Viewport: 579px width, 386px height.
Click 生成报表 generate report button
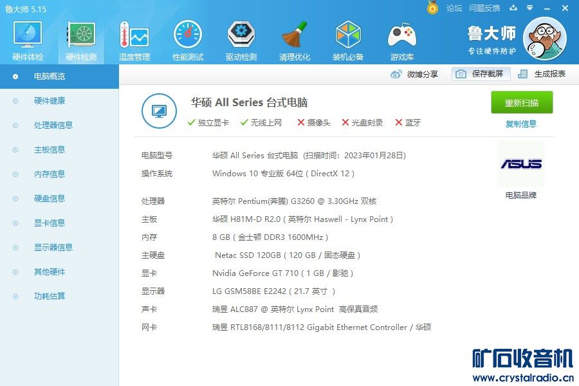(541, 74)
